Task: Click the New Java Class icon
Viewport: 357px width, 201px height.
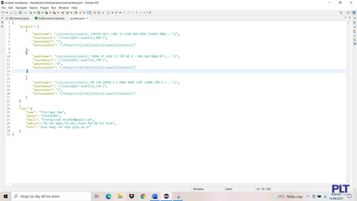Action: (x=68, y=13)
